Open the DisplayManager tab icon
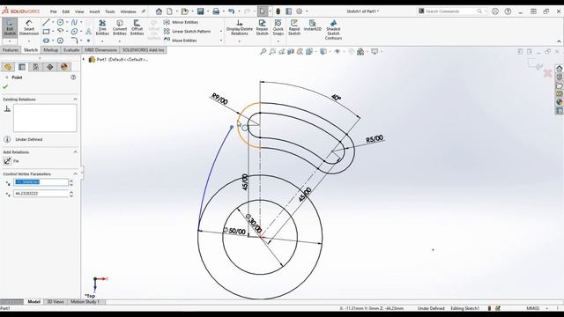The image size is (564, 317). tap(64, 67)
